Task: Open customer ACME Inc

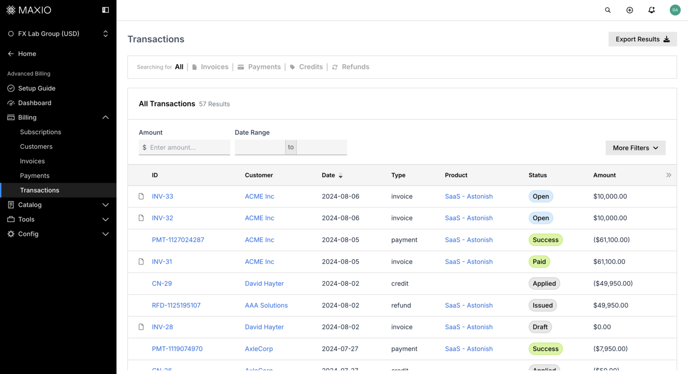Action: tap(259, 196)
